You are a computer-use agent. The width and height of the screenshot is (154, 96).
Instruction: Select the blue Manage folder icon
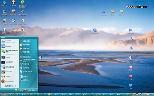tap(104, 13)
